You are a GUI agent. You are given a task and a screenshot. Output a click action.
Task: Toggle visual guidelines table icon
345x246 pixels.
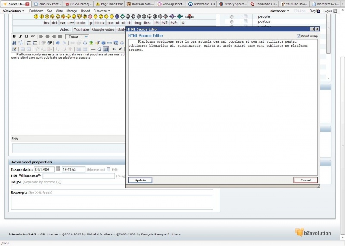pos(106,49)
